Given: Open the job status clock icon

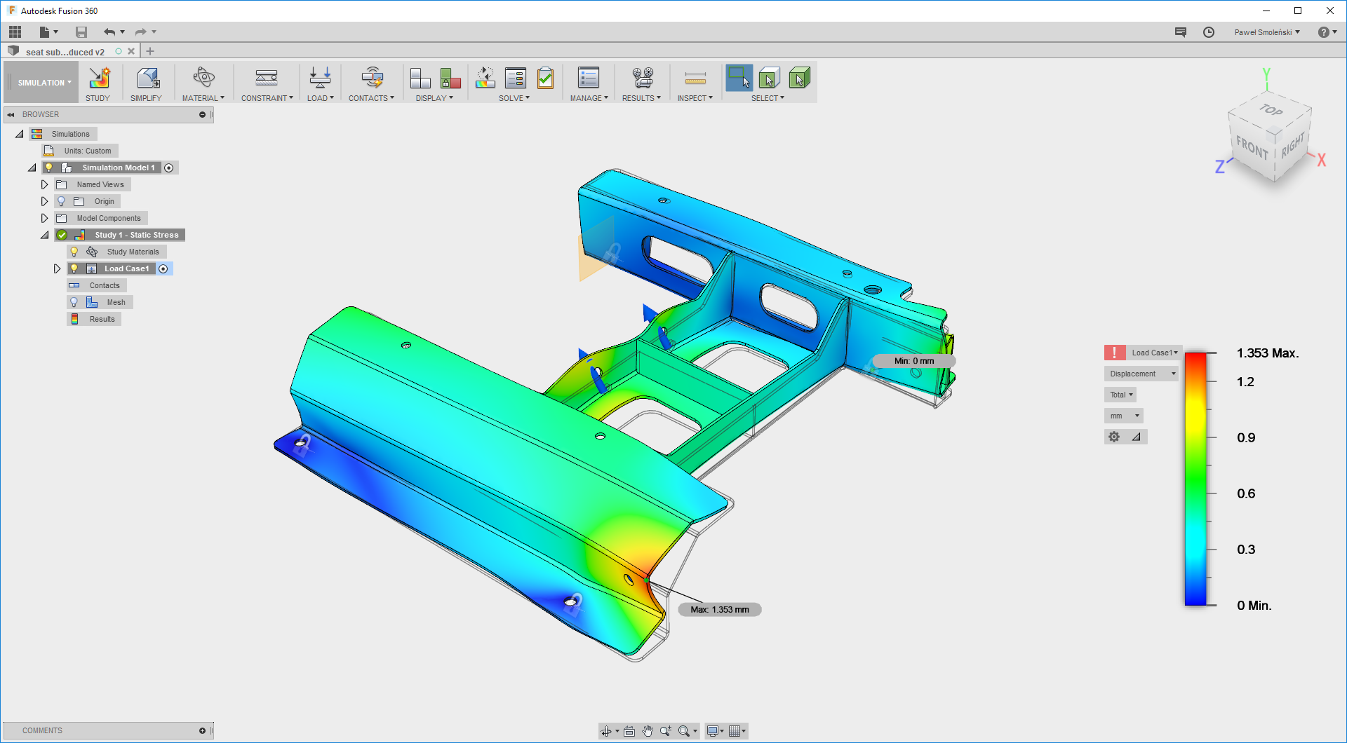Looking at the screenshot, I should click(1209, 32).
